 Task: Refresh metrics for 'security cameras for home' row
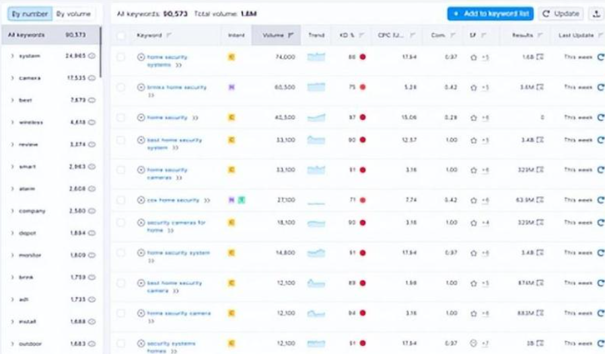point(600,222)
